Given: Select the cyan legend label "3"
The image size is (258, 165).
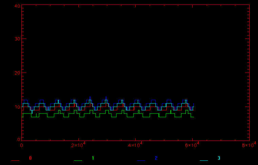Looking at the screenshot, I should pos(219,158).
